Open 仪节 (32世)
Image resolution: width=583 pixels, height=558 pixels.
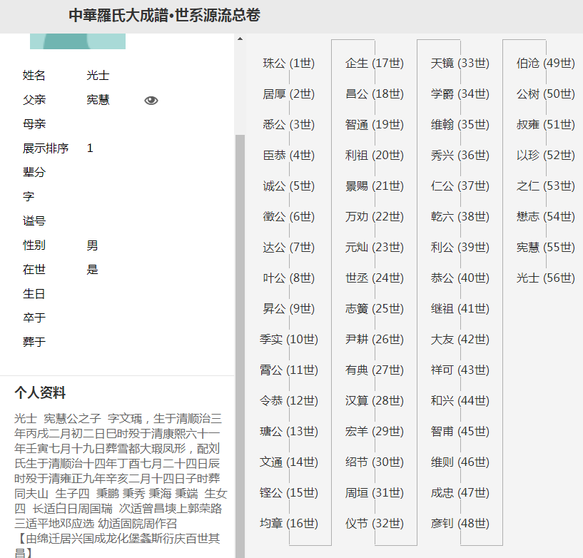(375, 524)
